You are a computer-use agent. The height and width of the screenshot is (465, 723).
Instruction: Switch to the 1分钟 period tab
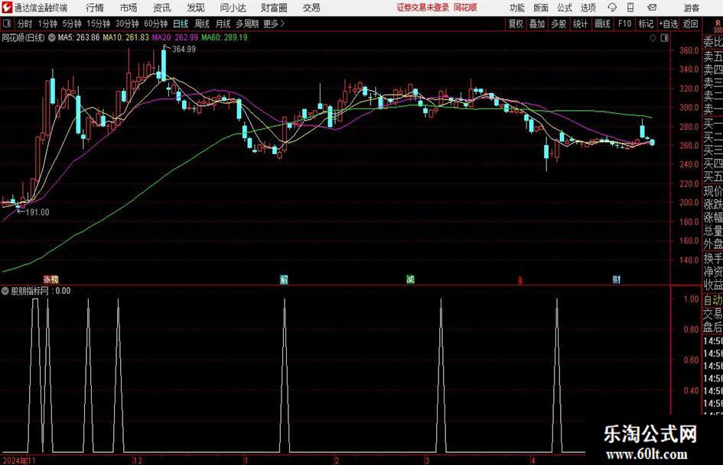[x=47, y=24]
